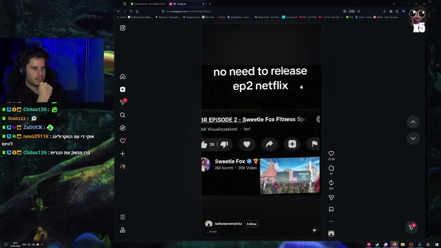This screenshot has width=441, height=248.
Task: Click ZaDUCK username in chat overlay
Action: 33,127
